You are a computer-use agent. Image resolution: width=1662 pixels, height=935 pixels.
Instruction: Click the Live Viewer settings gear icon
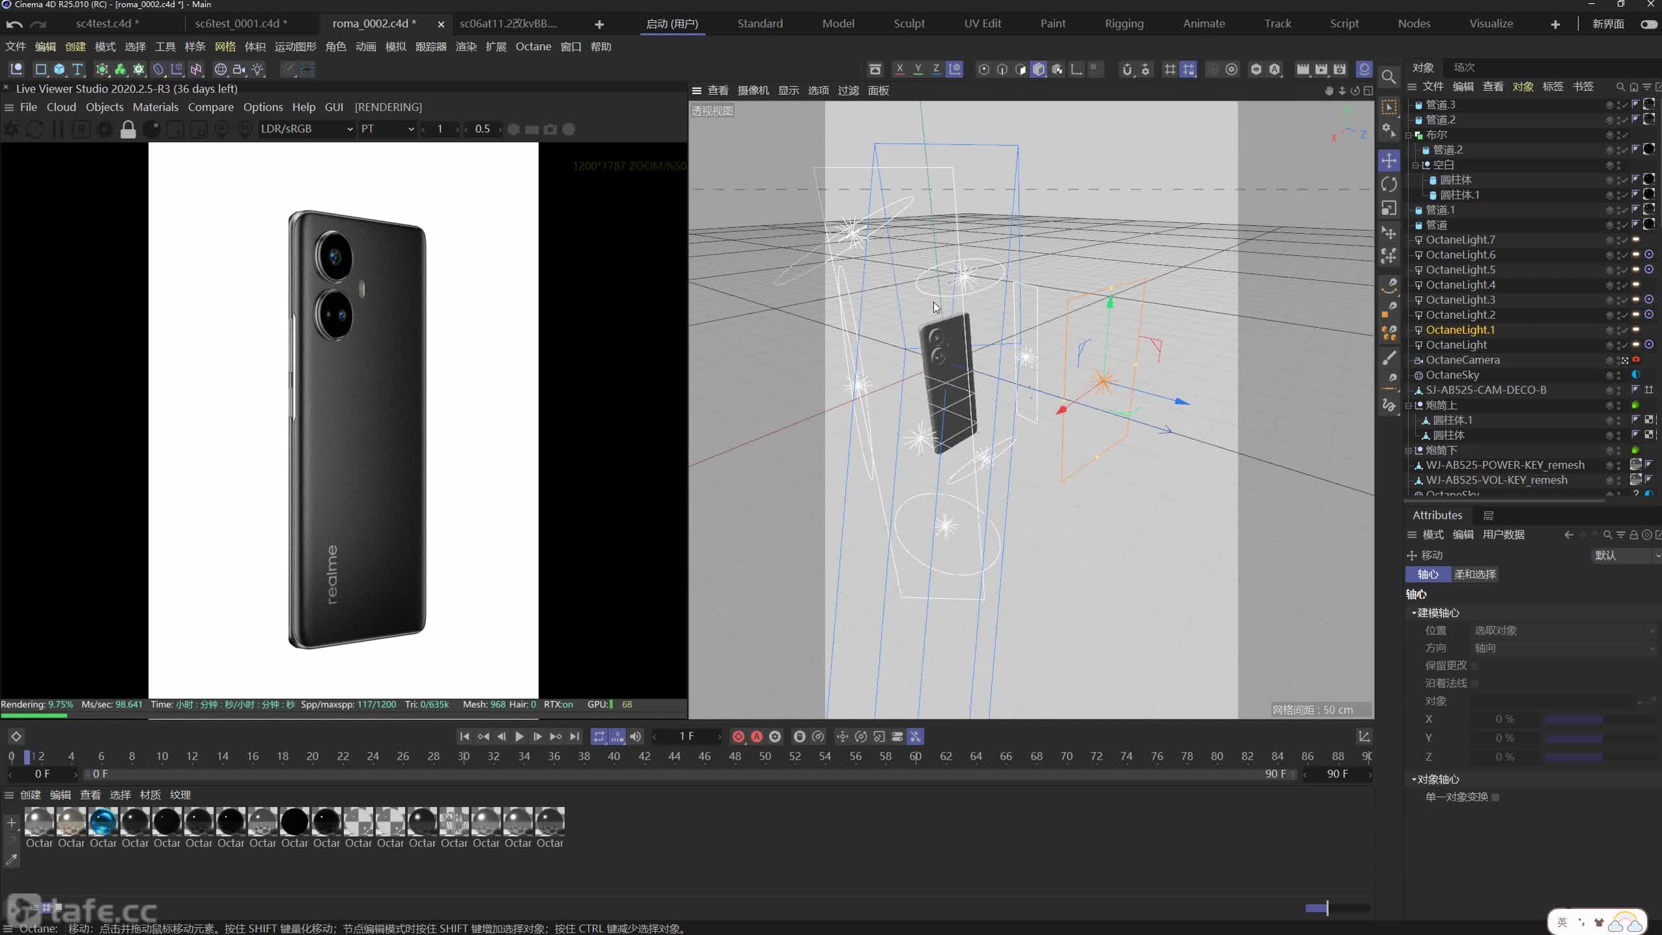click(105, 129)
